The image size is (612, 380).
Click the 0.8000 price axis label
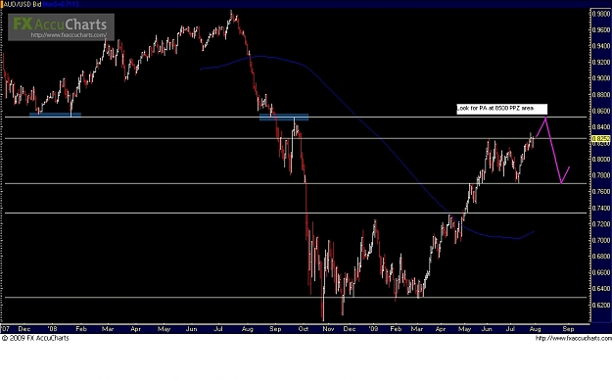click(x=601, y=160)
